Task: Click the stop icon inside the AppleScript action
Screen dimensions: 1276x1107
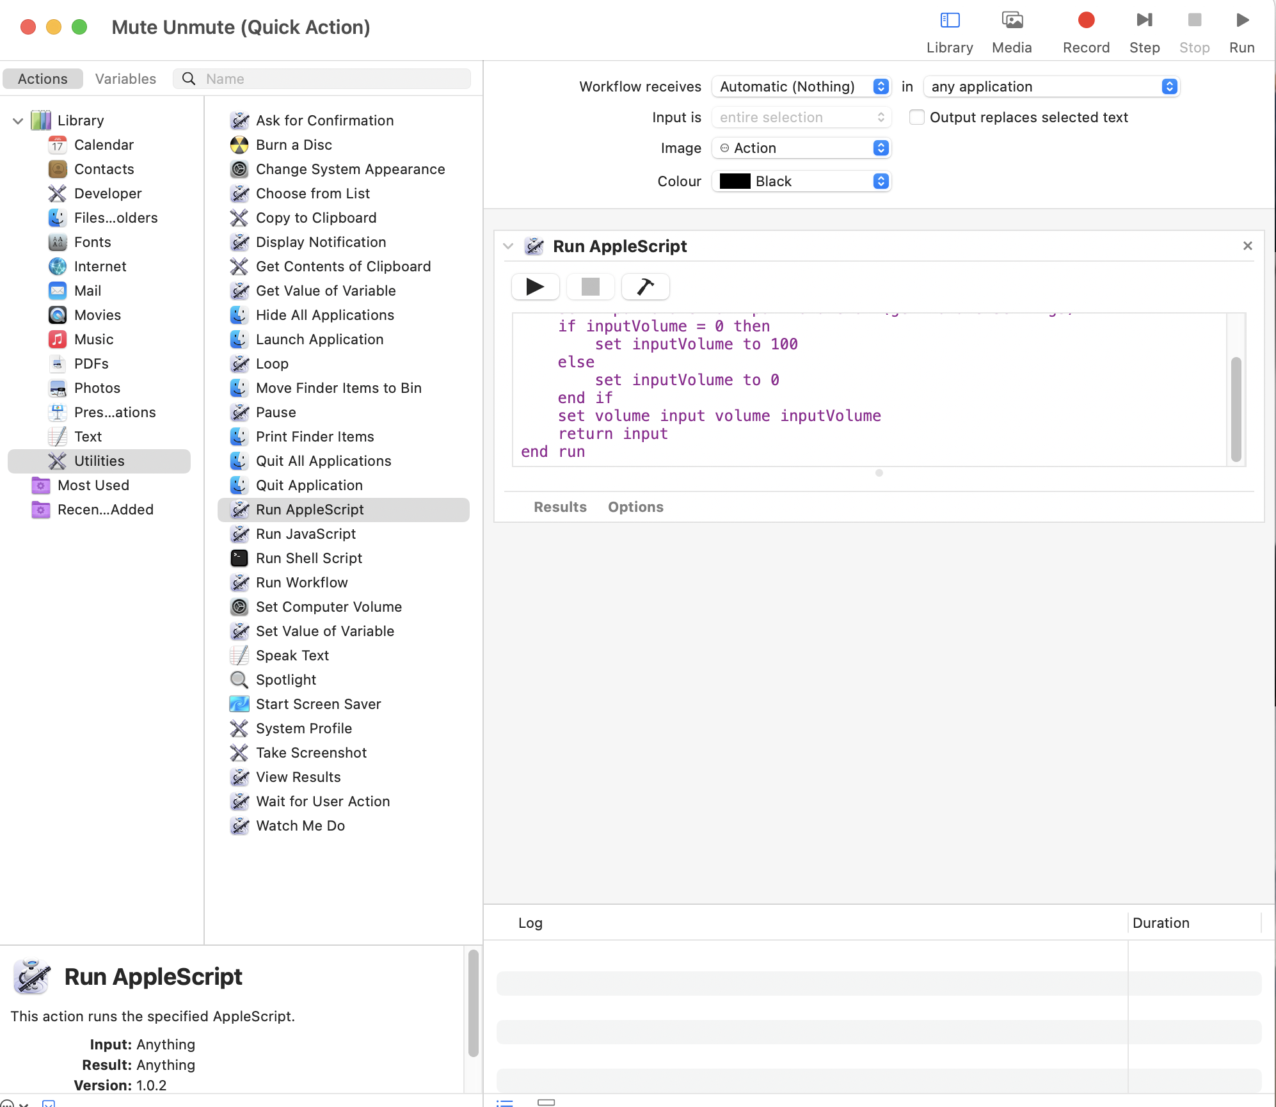Action: (590, 287)
